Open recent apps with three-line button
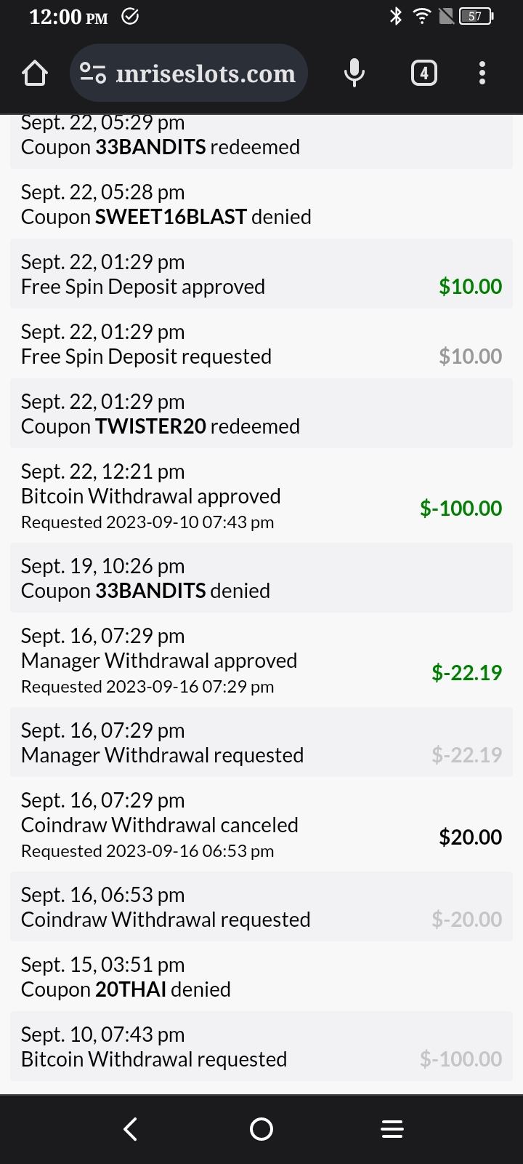 [x=392, y=1129]
